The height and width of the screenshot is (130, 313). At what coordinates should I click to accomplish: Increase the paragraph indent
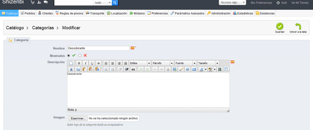tap(127, 69)
